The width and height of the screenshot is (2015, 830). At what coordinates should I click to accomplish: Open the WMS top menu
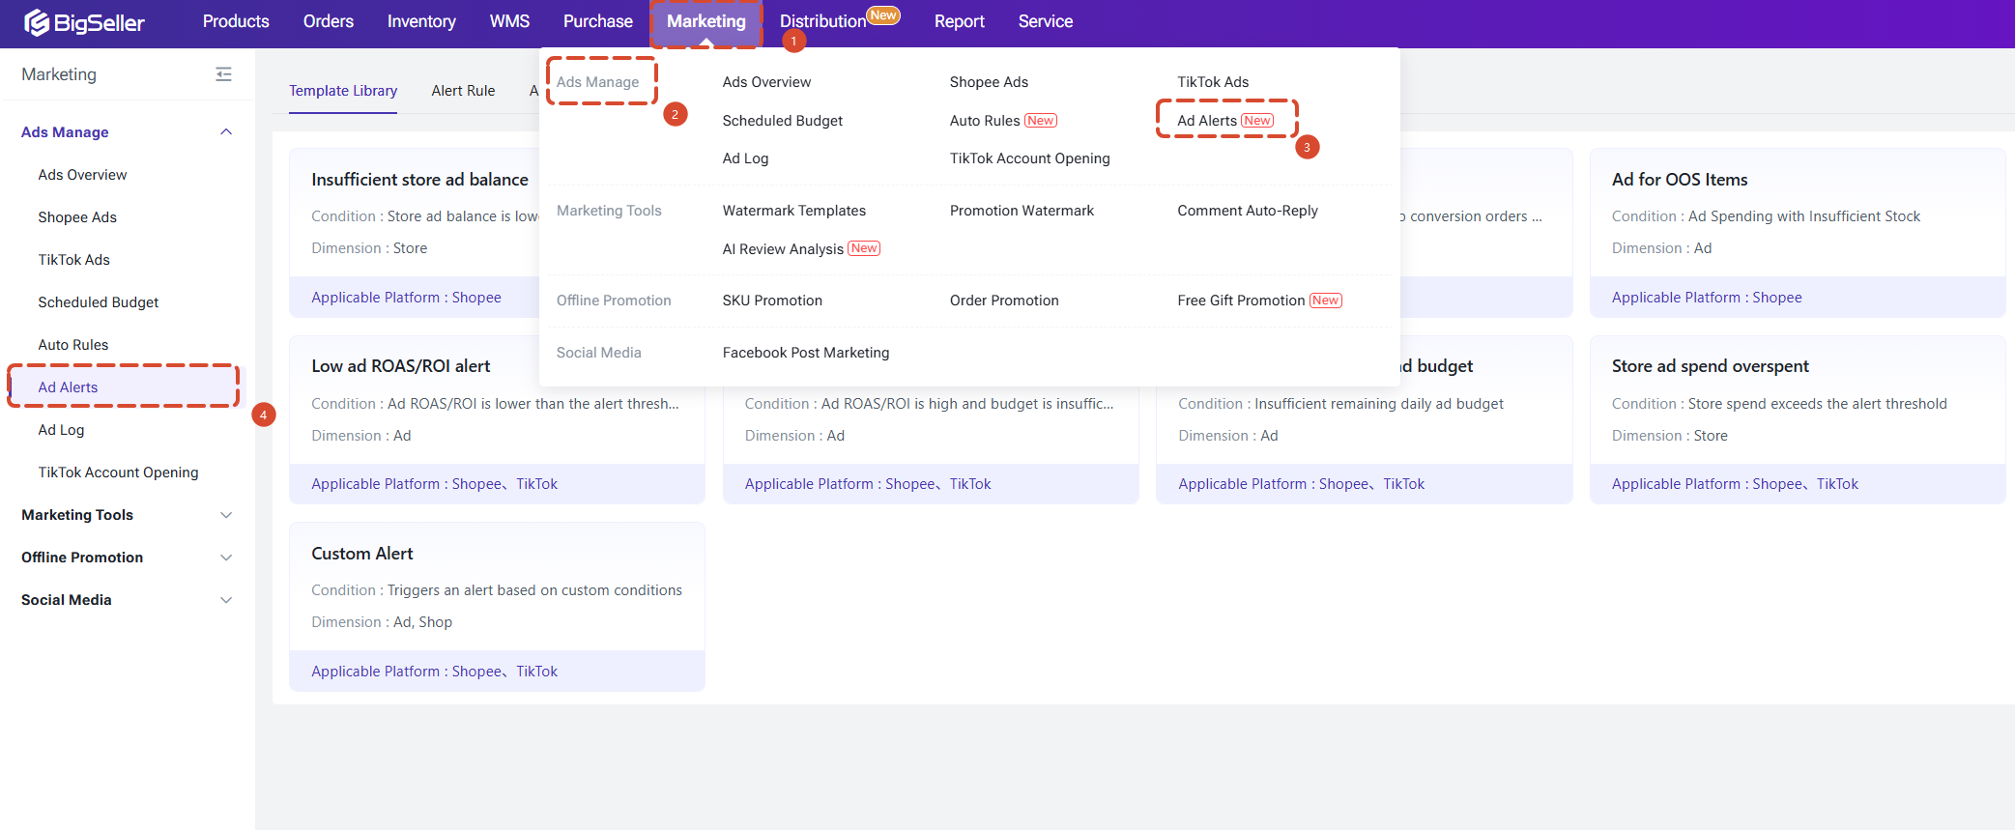tap(509, 21)
